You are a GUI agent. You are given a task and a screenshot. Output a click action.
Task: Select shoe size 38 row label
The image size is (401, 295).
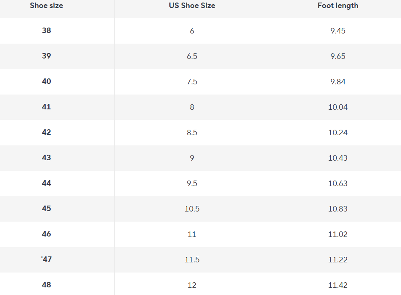(47, 31)
